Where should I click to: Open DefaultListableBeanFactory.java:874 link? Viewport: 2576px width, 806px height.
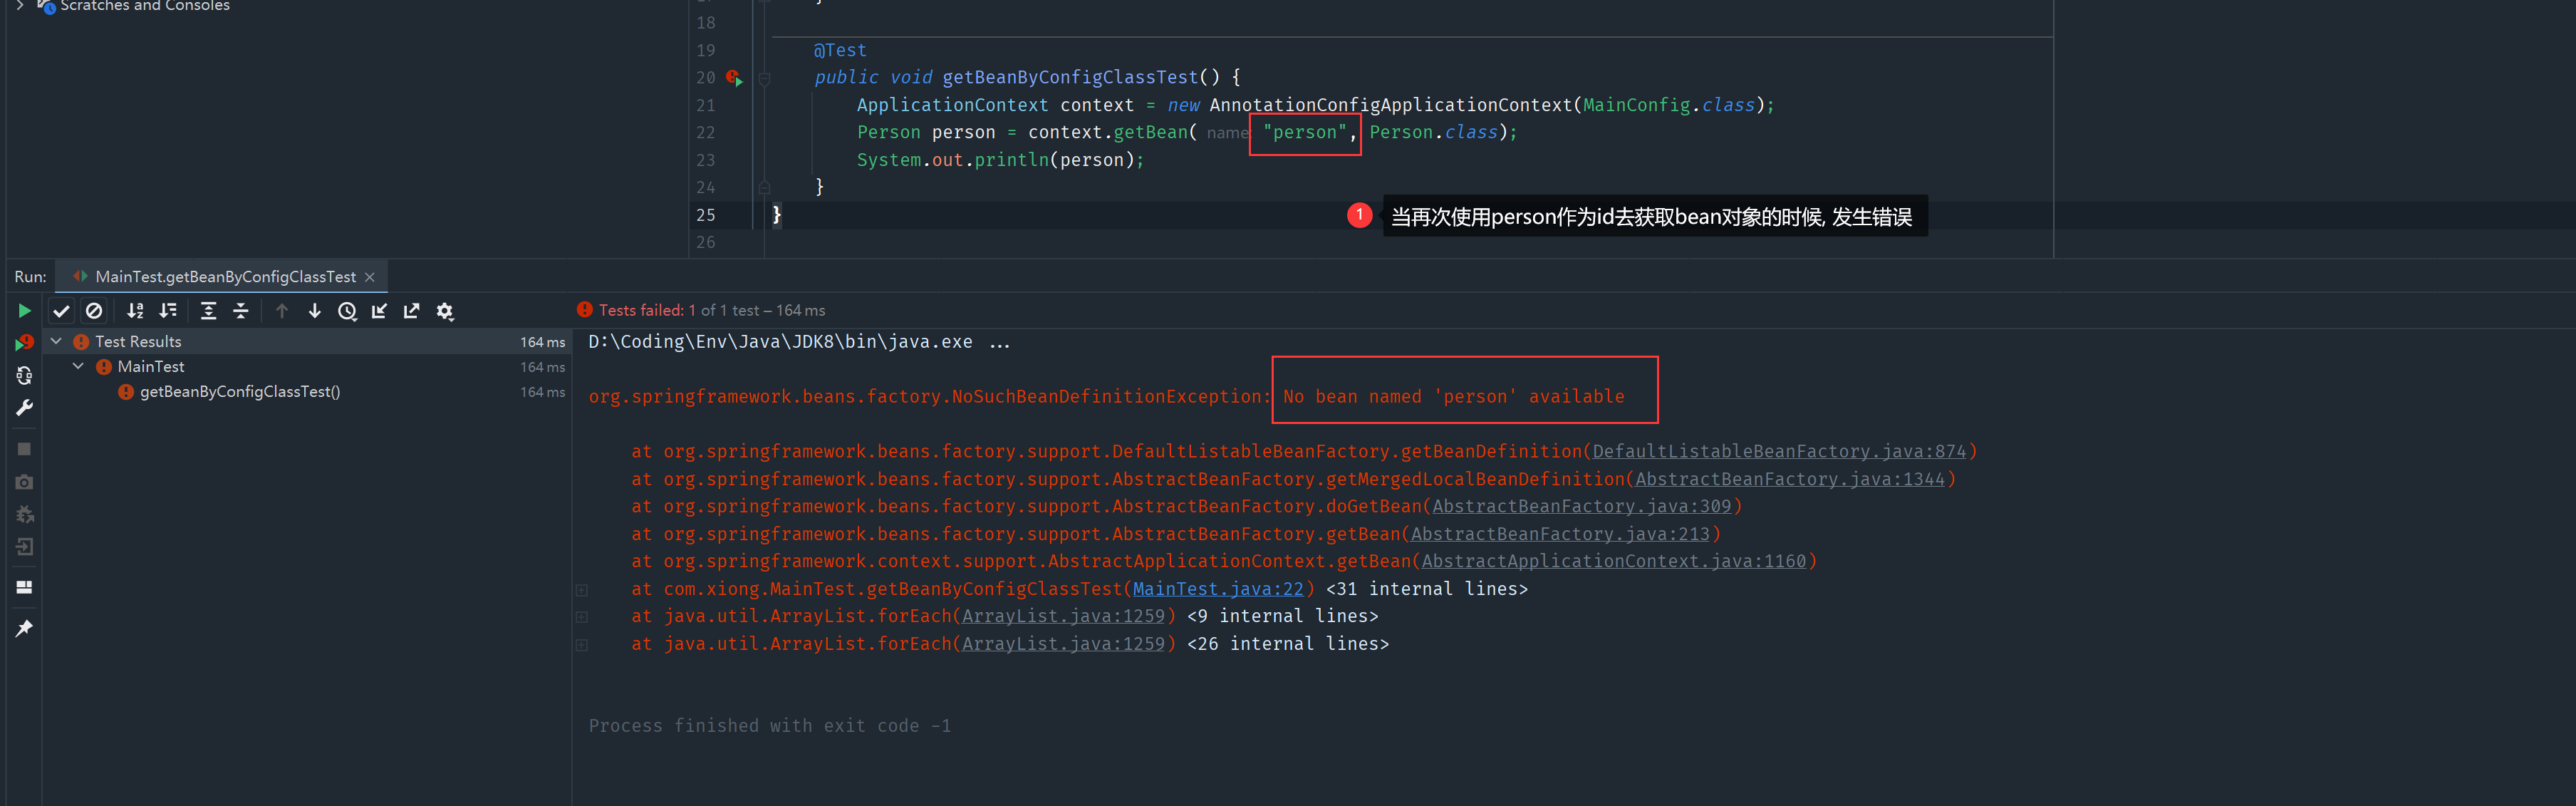click(x=1778, y=452)
